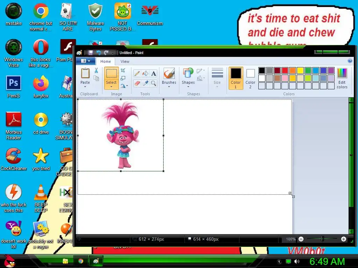358x268 pixels.
Task: Click the zoom in plus button
Action: coord(343,239)
